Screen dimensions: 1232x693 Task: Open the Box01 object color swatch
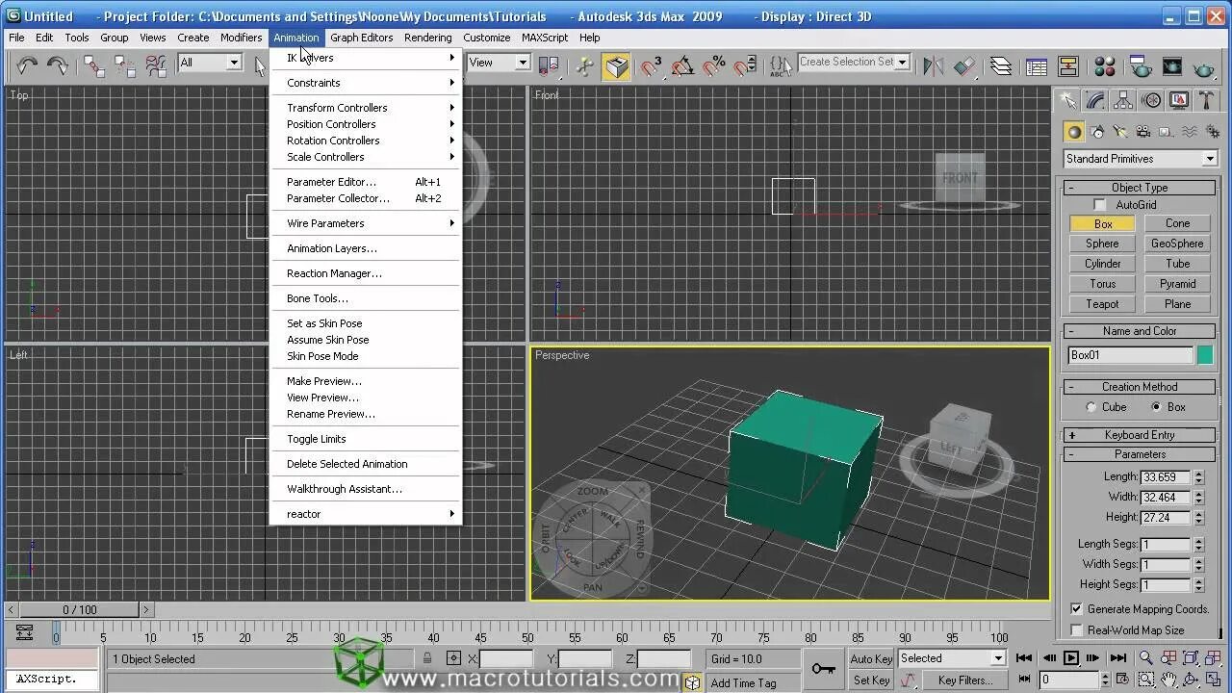[1205, 355]
